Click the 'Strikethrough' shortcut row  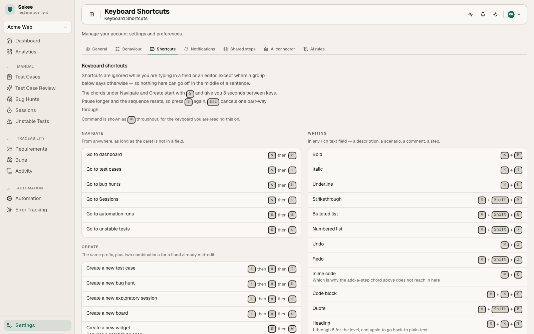[x=417, y=200]
